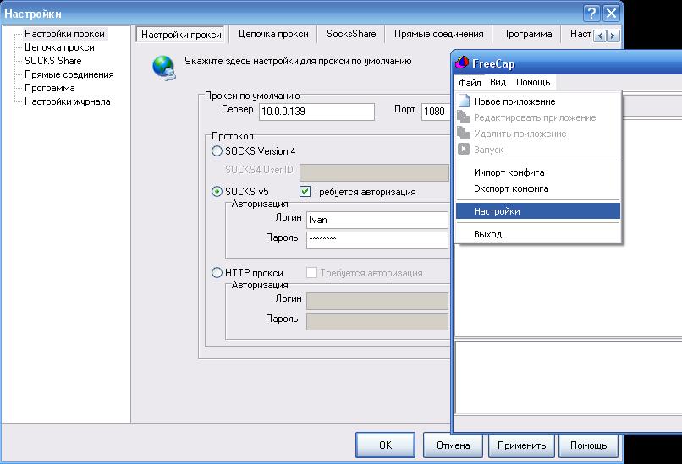Click the Сервер address input field

(x=316, y=112)
